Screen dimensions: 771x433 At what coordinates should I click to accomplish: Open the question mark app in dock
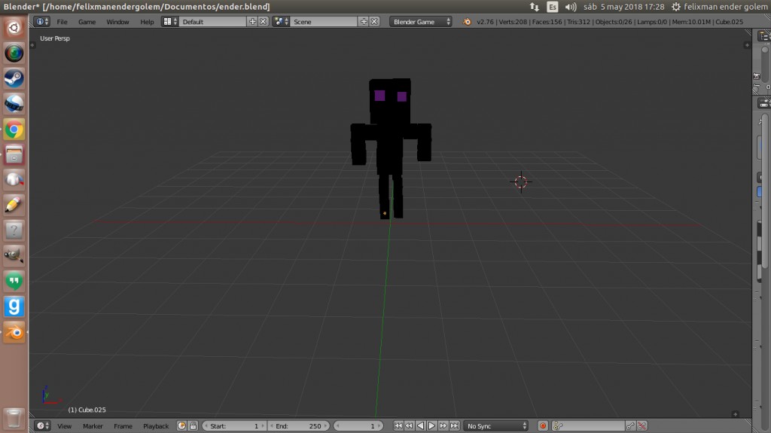click(14, 230)
